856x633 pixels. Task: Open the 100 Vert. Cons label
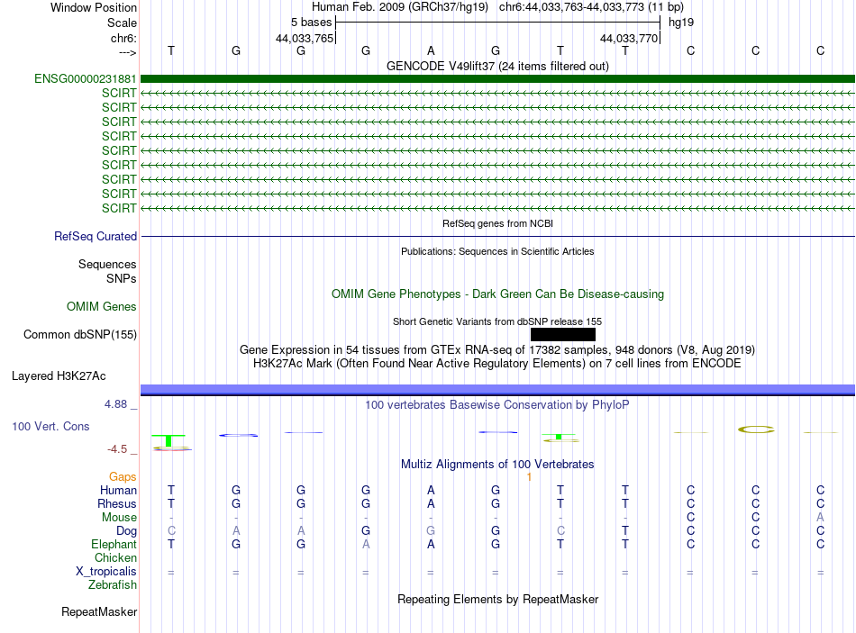pos(50,426)
